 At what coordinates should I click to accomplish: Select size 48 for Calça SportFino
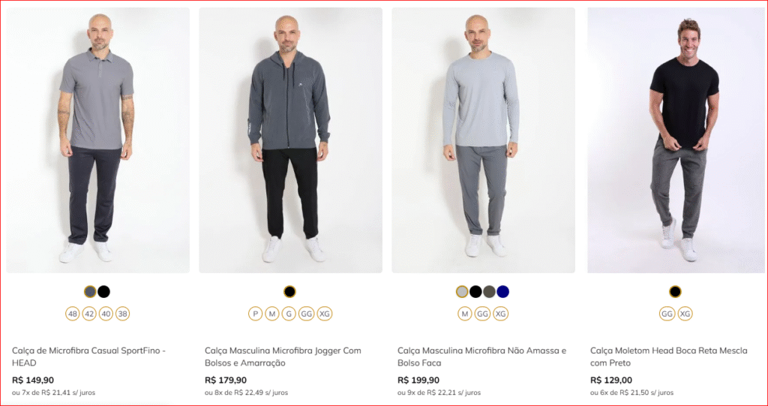[x=73, y=314]
